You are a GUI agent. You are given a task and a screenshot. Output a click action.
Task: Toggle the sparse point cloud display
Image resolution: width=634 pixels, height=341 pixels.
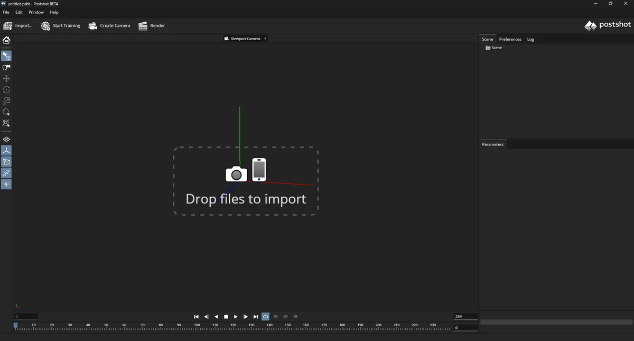click(6, 173)
